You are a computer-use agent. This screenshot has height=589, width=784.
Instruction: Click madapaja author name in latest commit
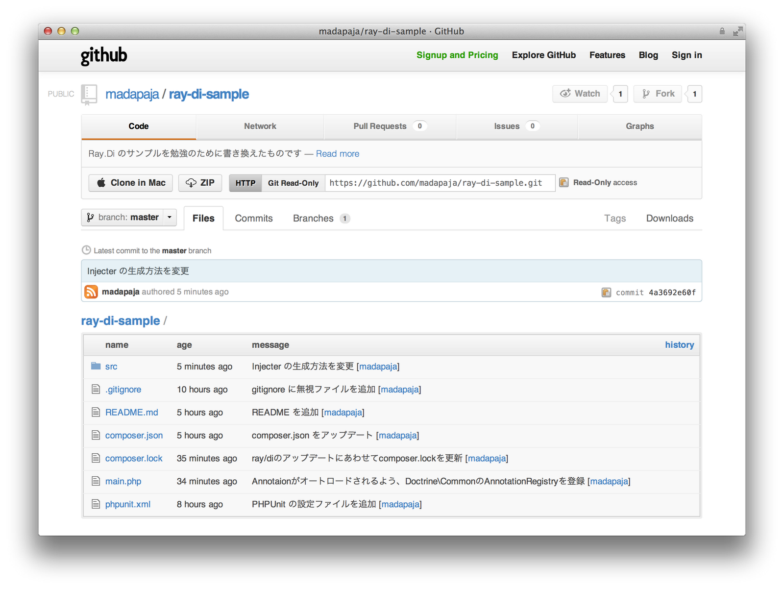[121, 292]
